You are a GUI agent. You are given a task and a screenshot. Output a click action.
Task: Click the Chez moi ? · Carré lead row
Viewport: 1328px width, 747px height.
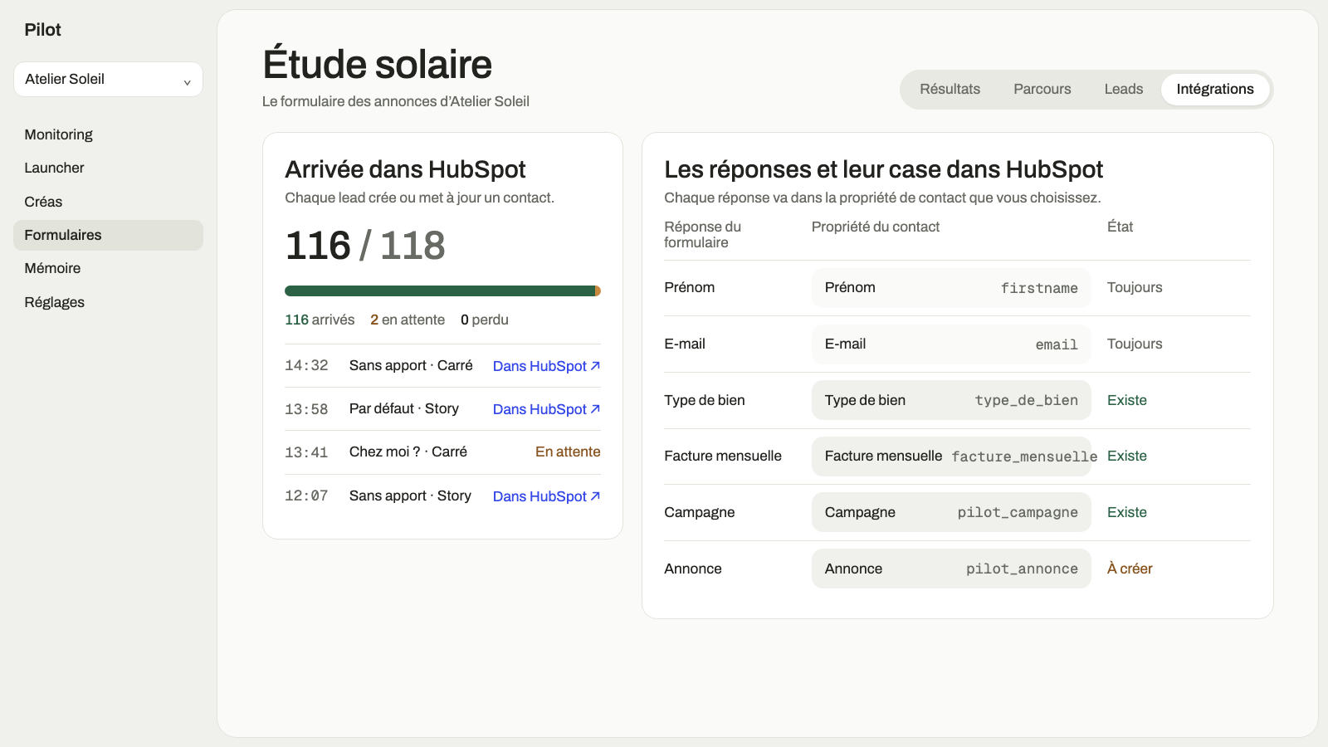click(x=442, y=452)
